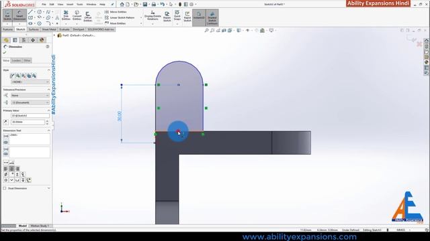
Task: Click the Home icon in title bar
Action: [122, 5]
